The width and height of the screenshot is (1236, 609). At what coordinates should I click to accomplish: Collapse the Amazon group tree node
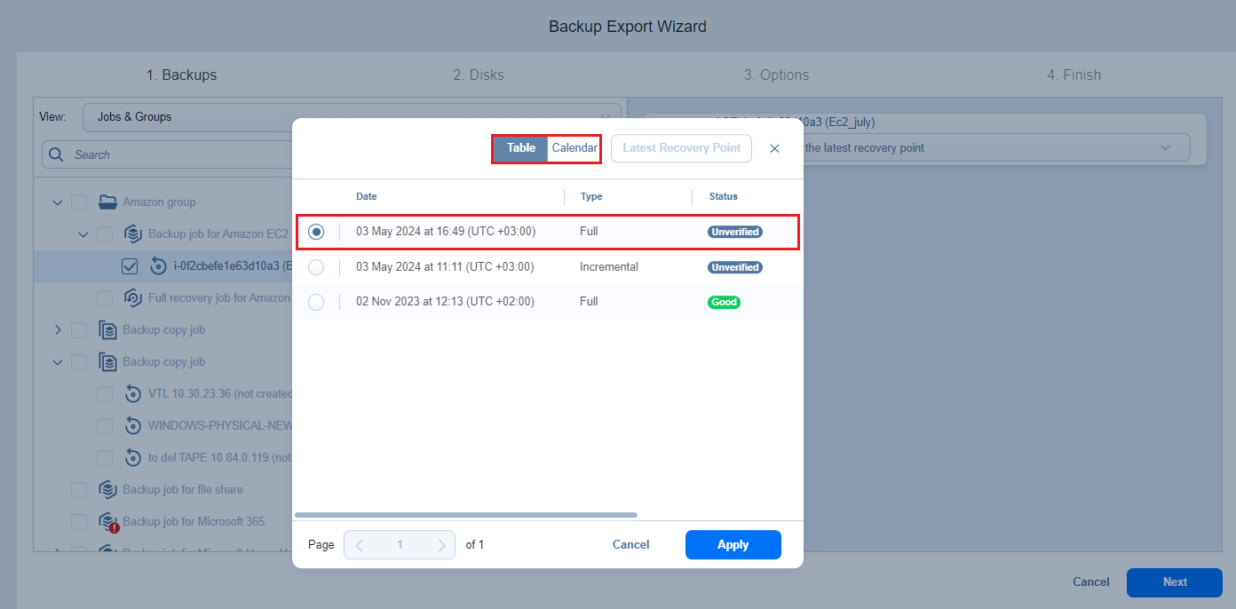pyautogui.click(x=58, y=202)
